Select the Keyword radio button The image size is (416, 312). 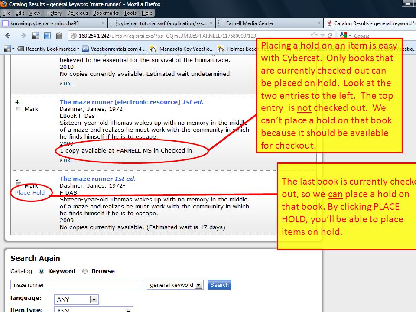[42, 271]
